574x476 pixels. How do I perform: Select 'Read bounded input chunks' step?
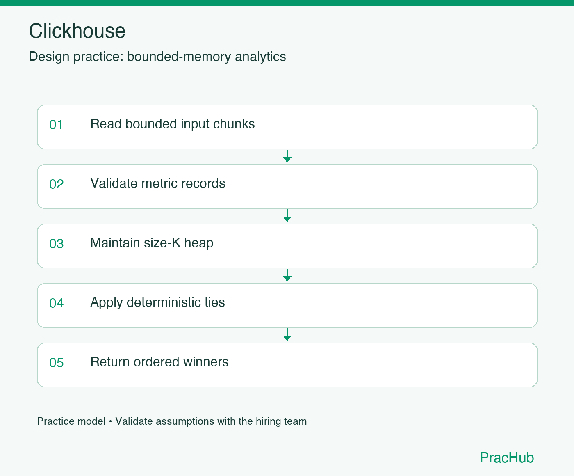287,127
